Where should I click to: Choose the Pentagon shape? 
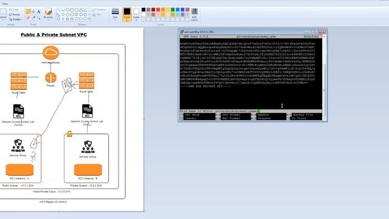(67, 15)
